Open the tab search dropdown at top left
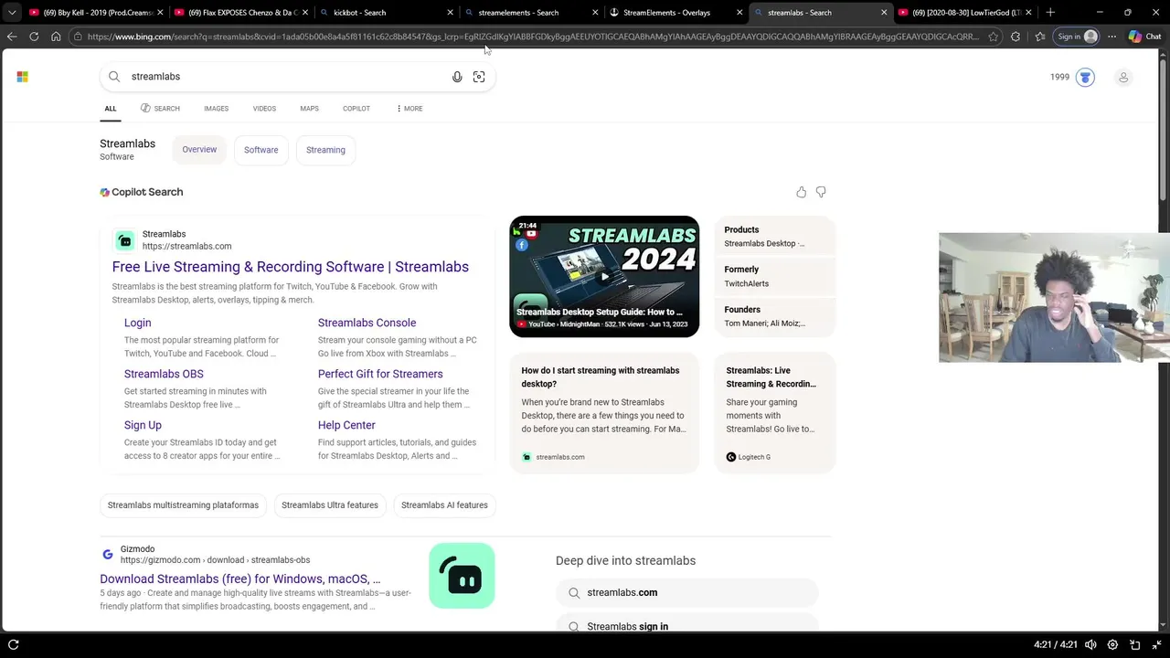 pyautogui.click(x=12, y=12)
